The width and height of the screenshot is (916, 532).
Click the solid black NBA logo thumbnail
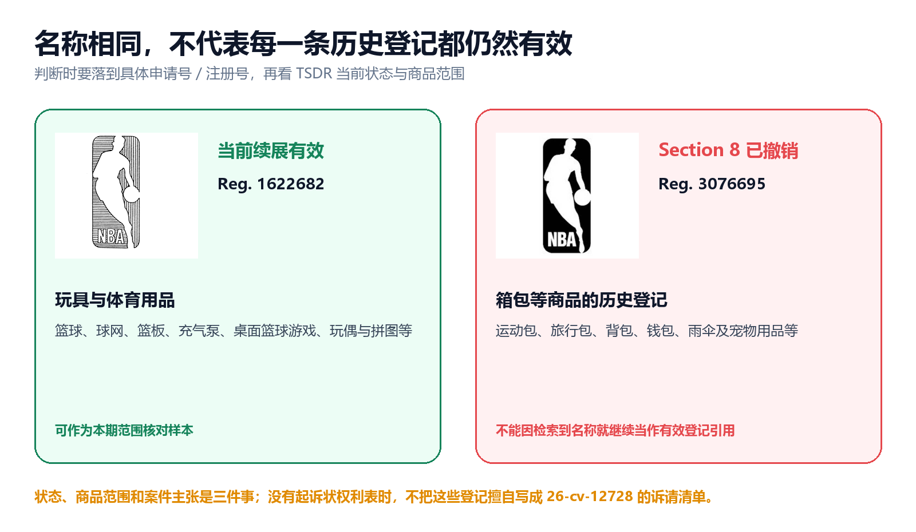click(567, 196)
